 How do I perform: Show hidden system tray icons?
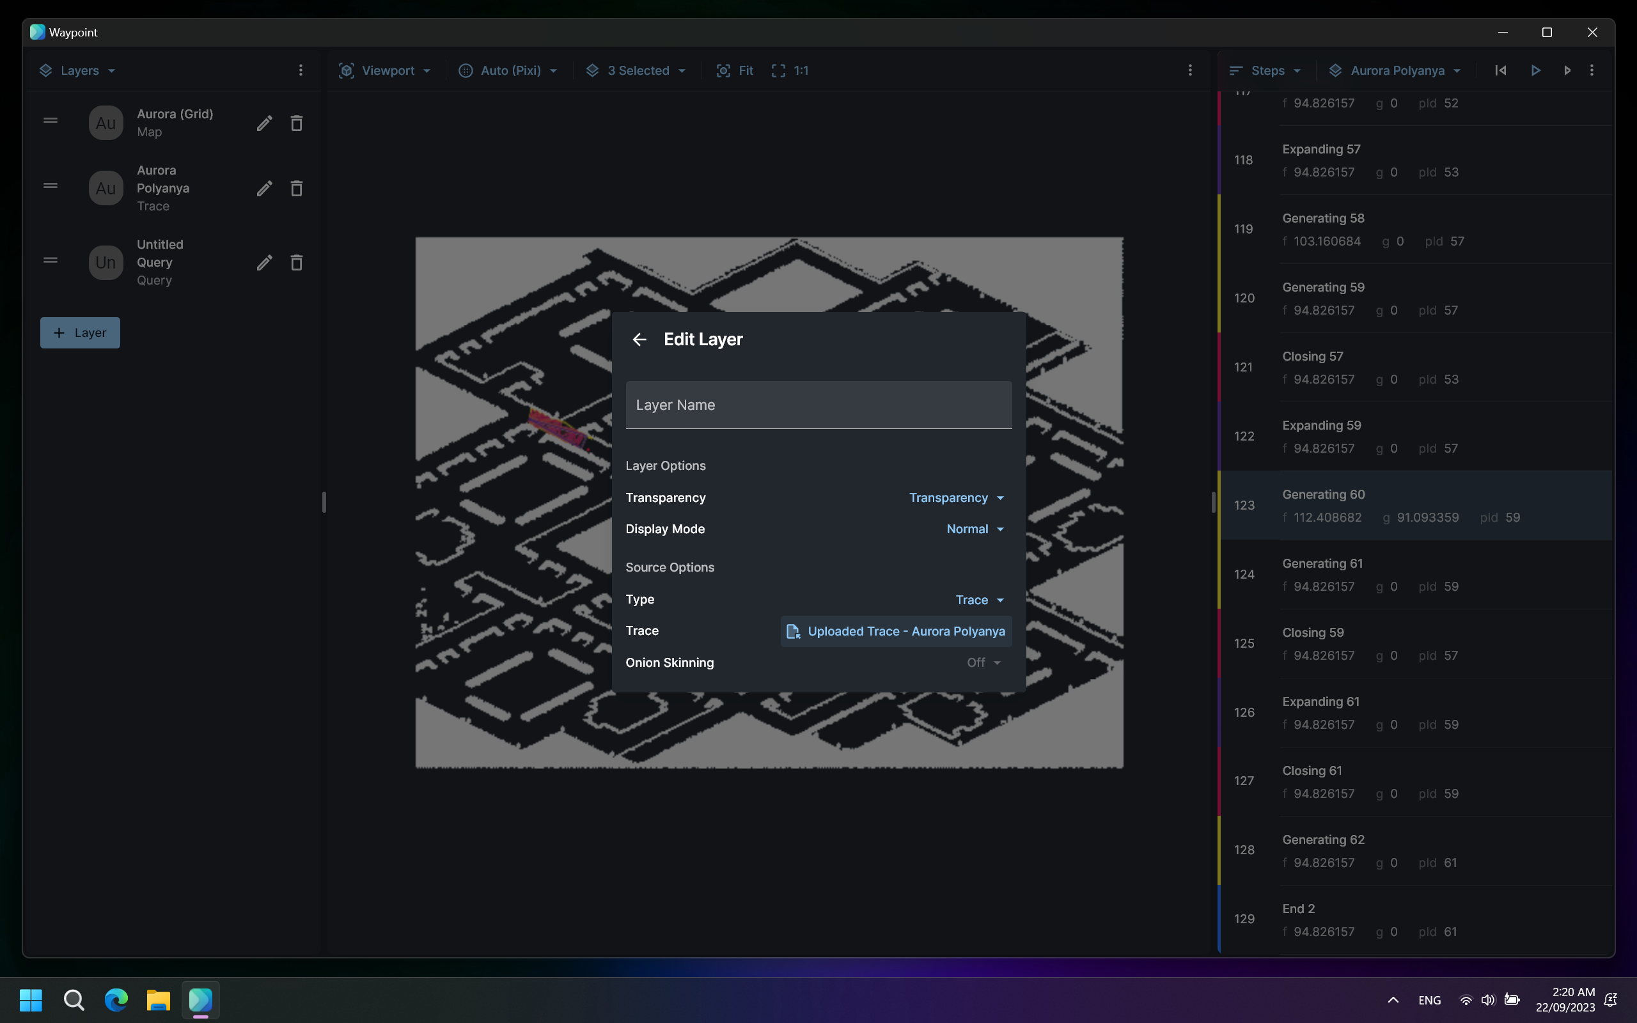(1393, 1000)
